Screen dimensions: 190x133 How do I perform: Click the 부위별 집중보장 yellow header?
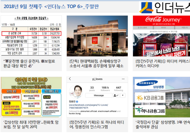coord(31,91)
